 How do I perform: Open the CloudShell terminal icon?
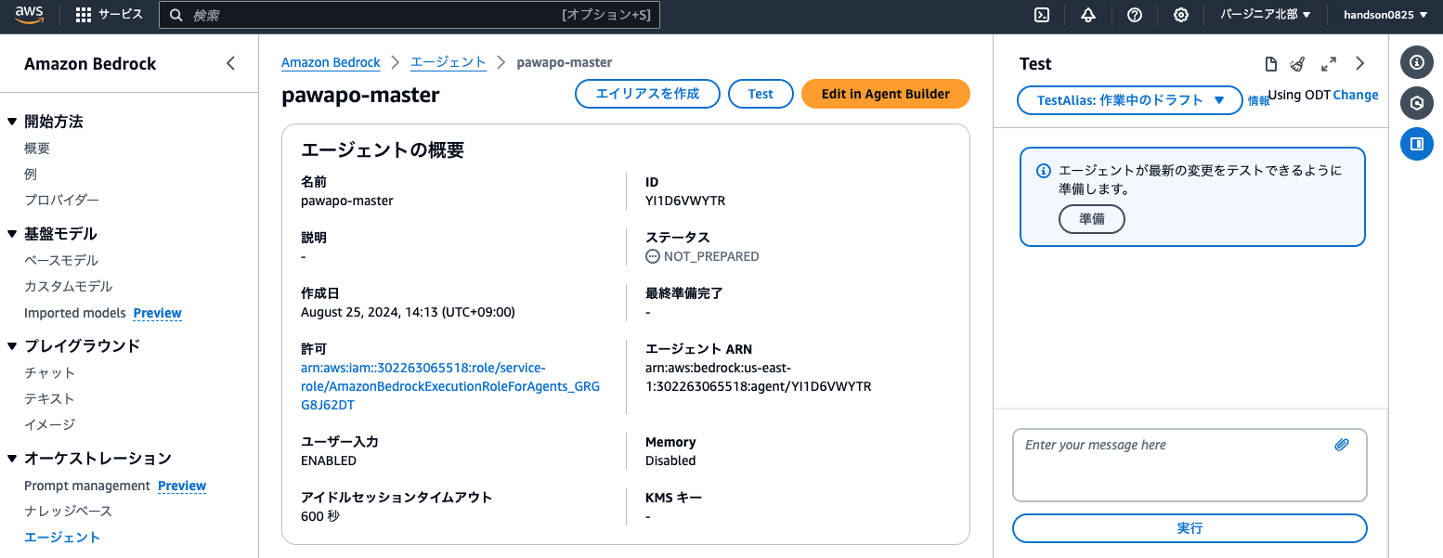coord(1042,15)
